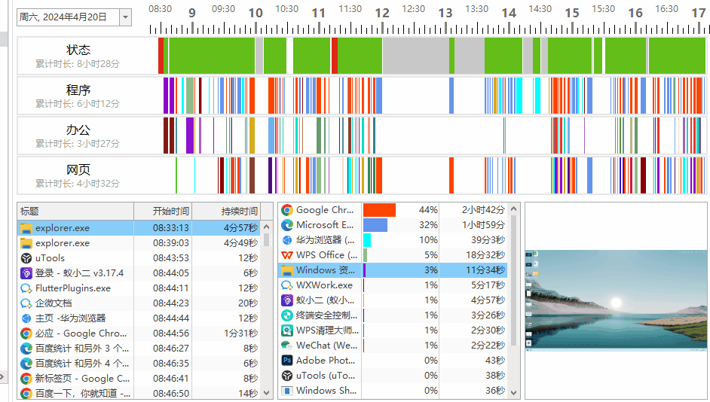Open the desktop screenshot thumbnail preview
710x402 pixels.
(615, 300)
